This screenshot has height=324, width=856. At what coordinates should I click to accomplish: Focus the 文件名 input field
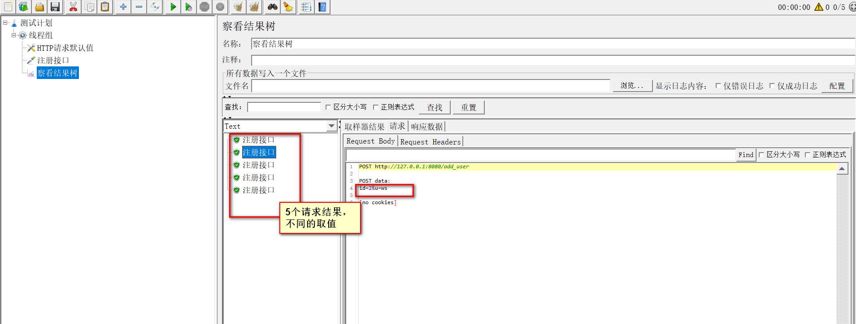click(x=430, y=86)
